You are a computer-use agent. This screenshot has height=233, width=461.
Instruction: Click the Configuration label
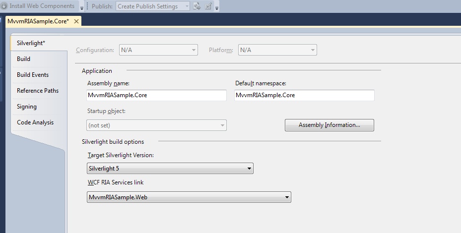click(95, 50)
